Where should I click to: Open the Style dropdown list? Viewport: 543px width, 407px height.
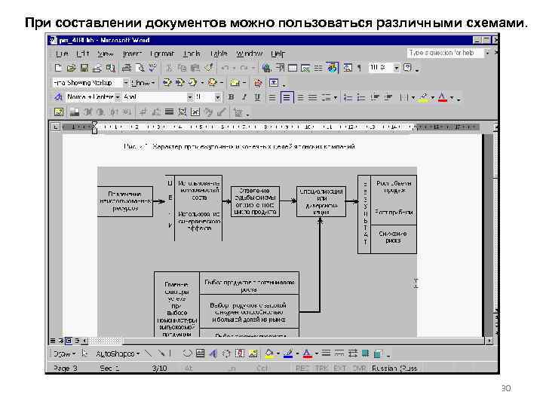[118, 97]
